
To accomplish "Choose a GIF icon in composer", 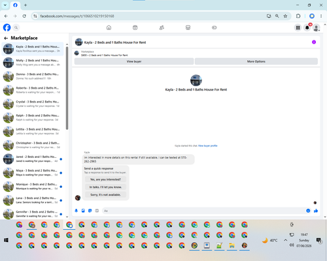I will pyautogui.click(x=97, y=211).
